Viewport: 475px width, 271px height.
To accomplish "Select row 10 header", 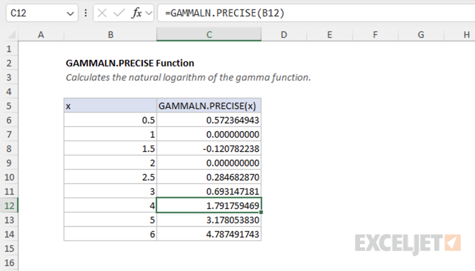I will [x=9, y=177].
